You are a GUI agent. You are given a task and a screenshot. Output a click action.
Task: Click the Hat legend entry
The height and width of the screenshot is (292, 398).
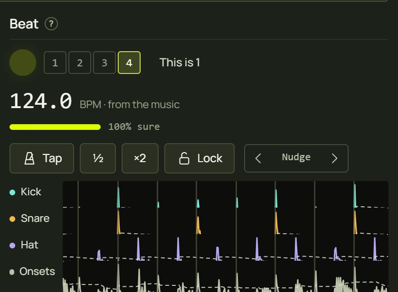click(x=24, y=245)
